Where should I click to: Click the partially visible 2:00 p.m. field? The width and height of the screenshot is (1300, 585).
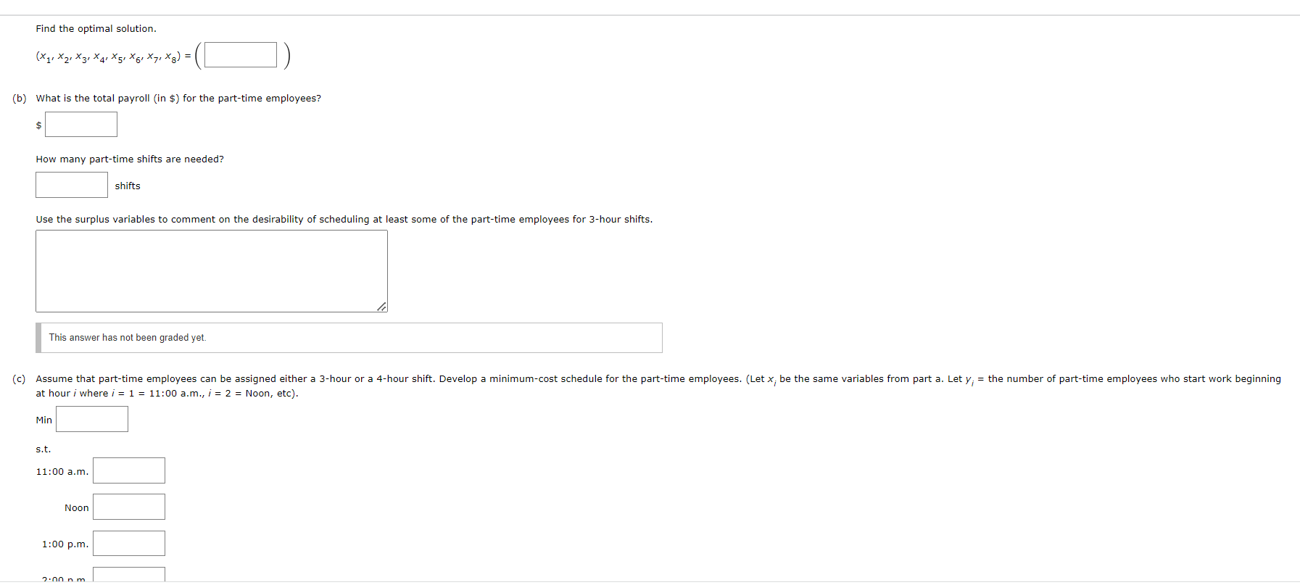[x=129, y=574]
